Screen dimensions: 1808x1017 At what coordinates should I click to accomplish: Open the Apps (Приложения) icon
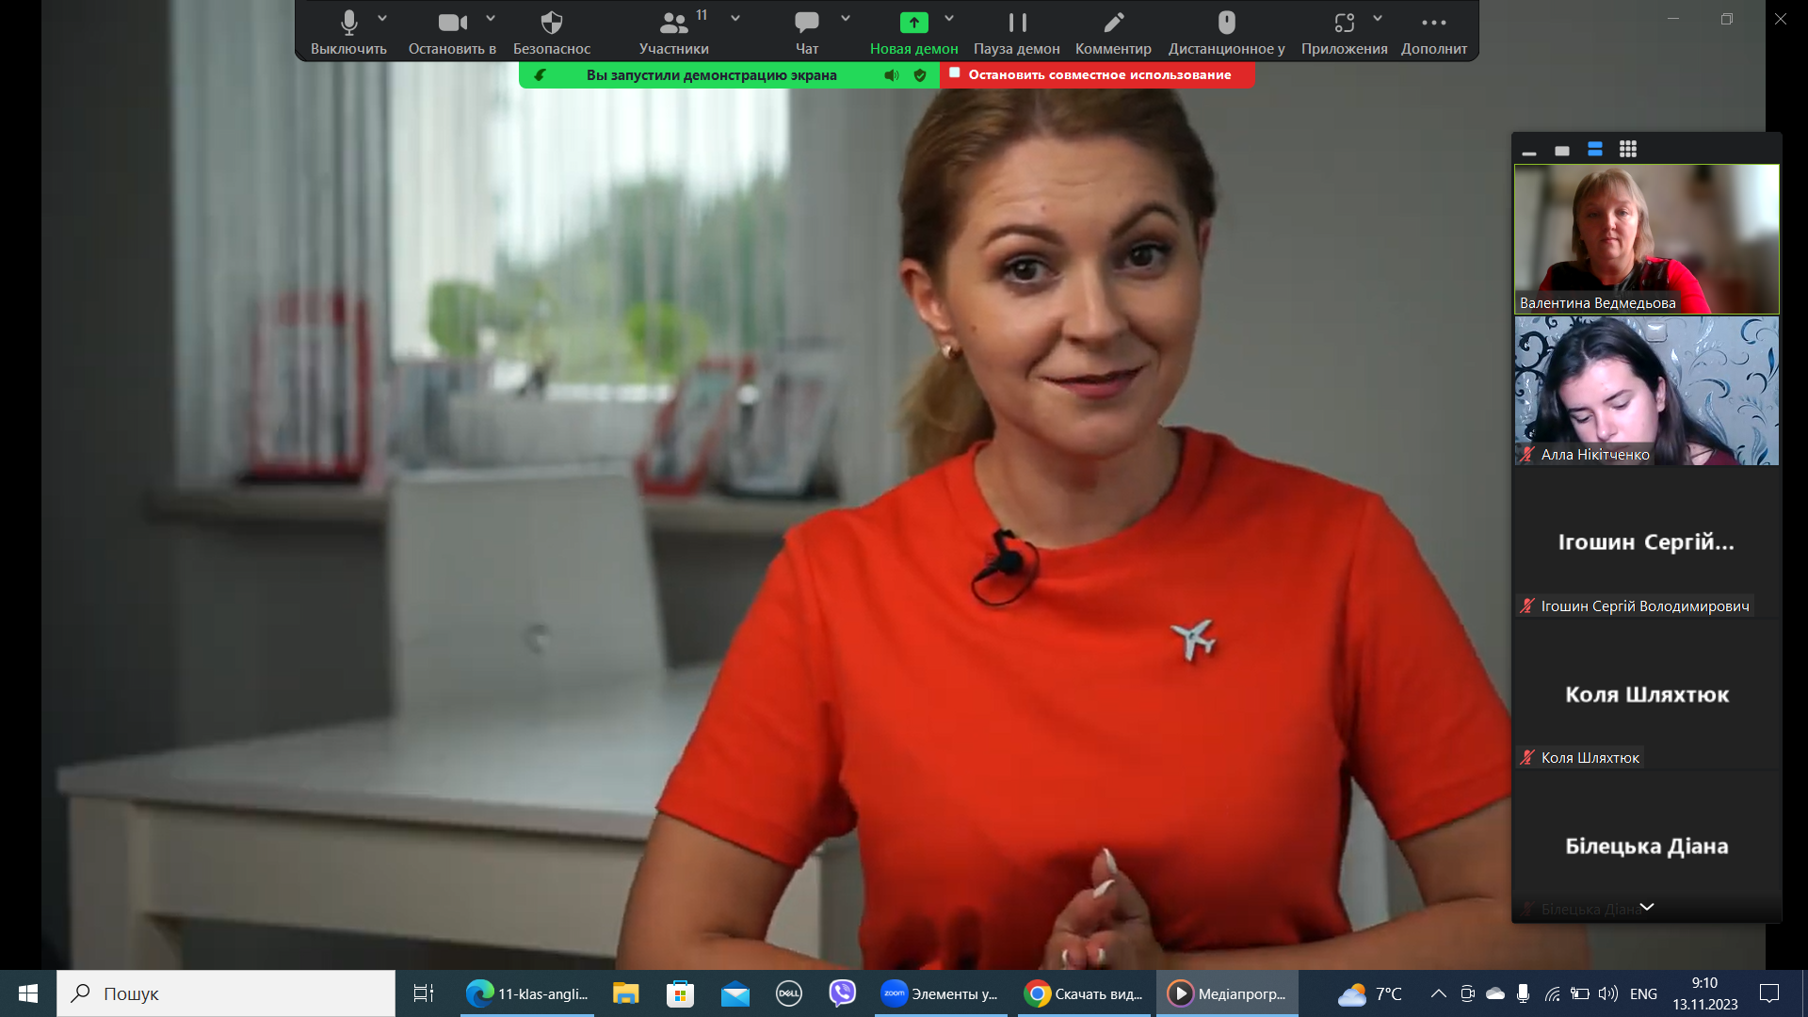pos(1344,23)
